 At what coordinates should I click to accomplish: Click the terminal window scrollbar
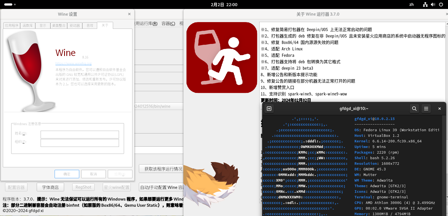coord(444,165)
